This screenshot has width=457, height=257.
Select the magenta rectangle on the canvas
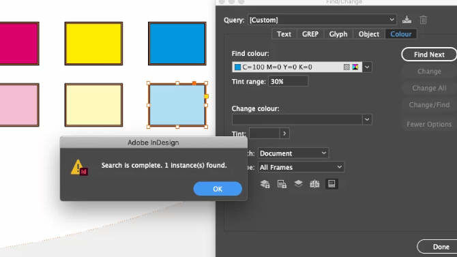coord(19,44)
